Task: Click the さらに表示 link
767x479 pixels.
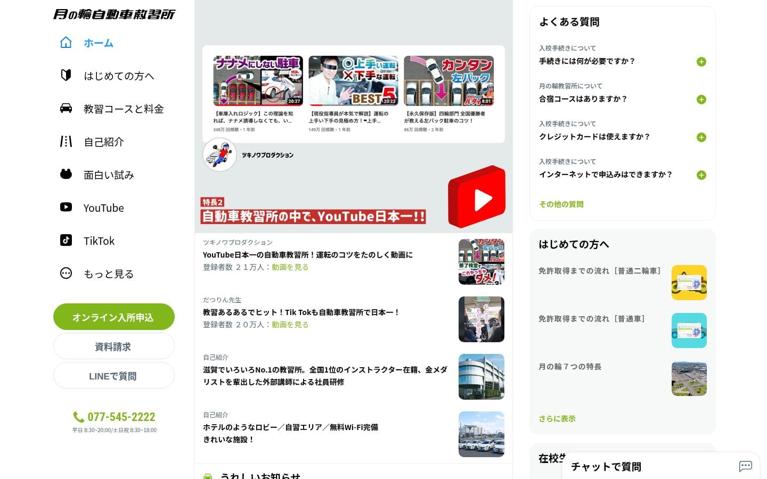Action: click(x=557, y=419)
